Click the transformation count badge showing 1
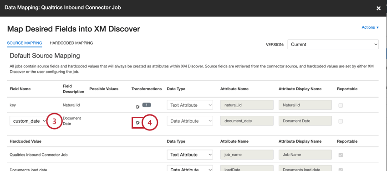Viewport: 387px width, 171px height. 147,105
